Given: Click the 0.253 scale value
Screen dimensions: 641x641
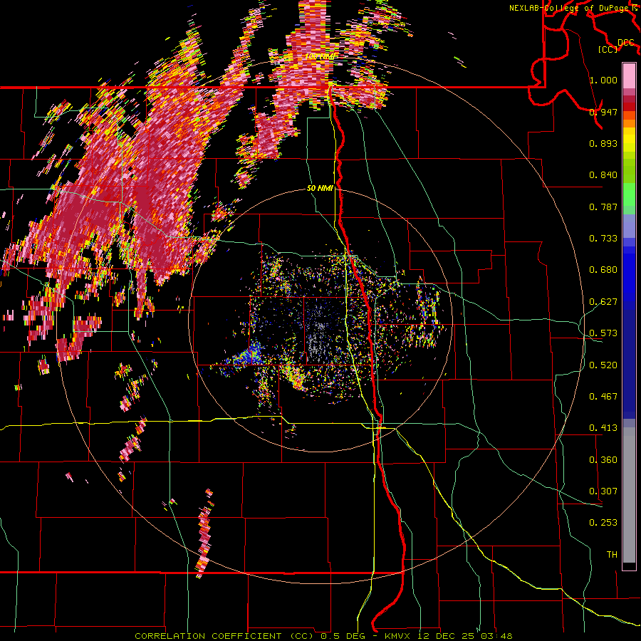Looking at the screenshot, I should 603,523.
